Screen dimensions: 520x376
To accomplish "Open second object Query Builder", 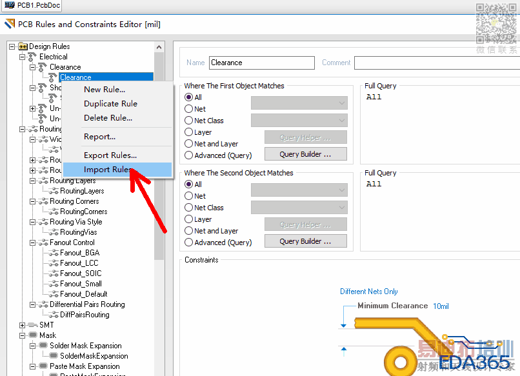I will [305, 241].
